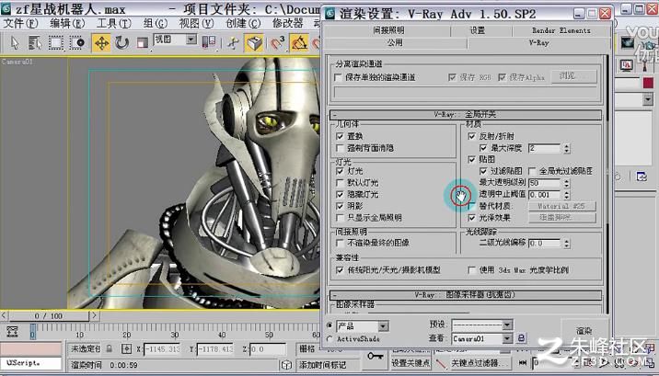Screen dimensions: 659x376
Task: Toggle the window/crossing selection mode
Action: 77,43
